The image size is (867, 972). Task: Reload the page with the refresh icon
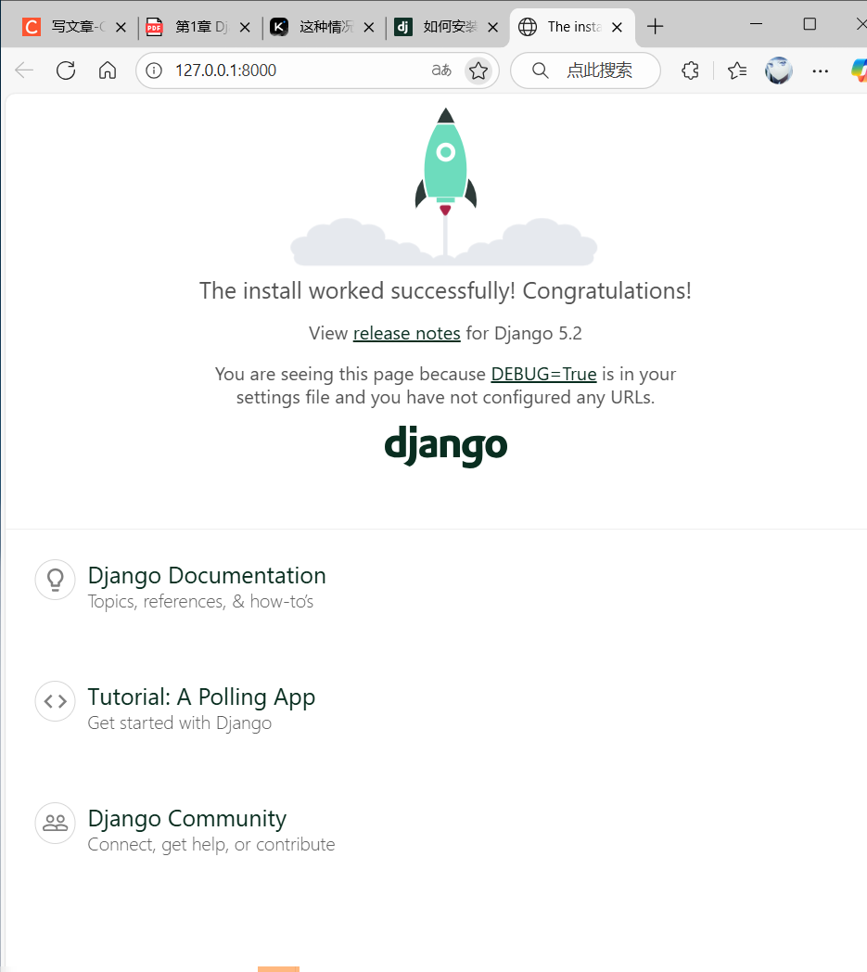[x=66, y=70]
